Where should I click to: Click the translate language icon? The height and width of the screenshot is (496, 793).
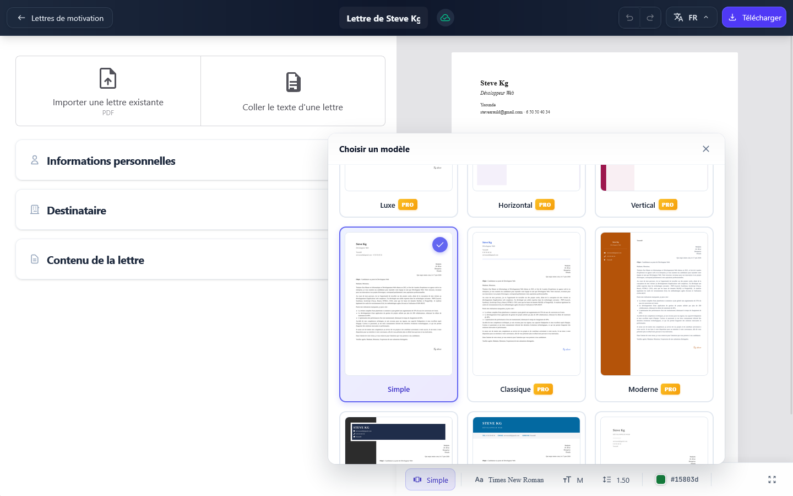678,18
